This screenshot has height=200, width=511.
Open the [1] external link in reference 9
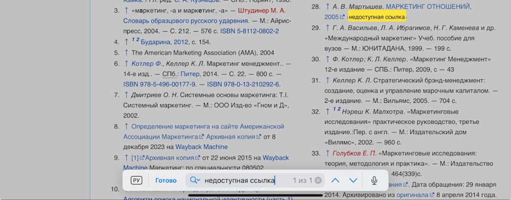click(x=137, y=158)
